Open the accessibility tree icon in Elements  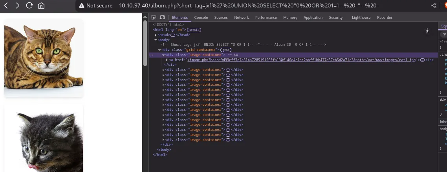(x=427, y=31)
